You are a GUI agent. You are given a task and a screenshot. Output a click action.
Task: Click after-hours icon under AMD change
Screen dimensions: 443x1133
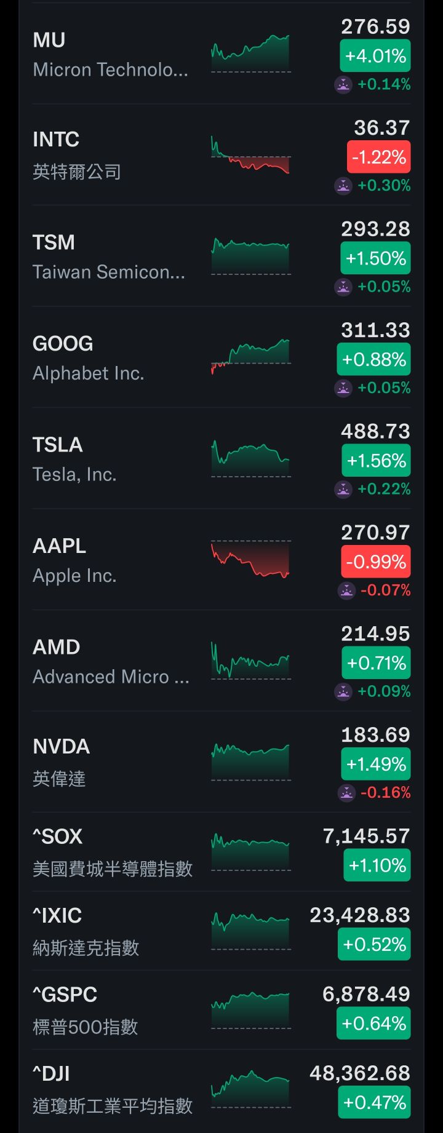343,691
